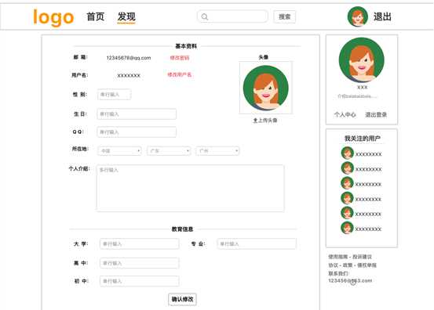The height and width of the screenshot is (310, 434).
Task: Focus the 高中 input field
Action: 140,263
